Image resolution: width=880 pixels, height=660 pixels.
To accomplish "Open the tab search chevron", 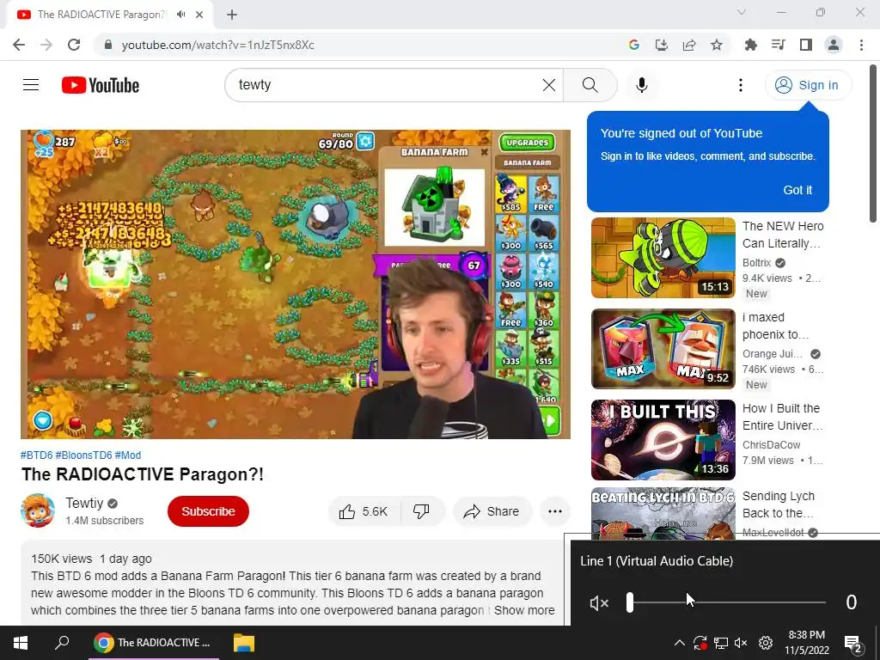I will click(x=742, y=12).
